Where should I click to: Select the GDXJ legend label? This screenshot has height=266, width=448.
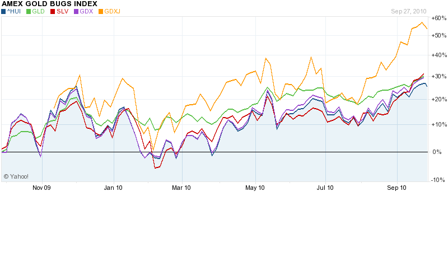pyautogui.click(x=113, y=11)
